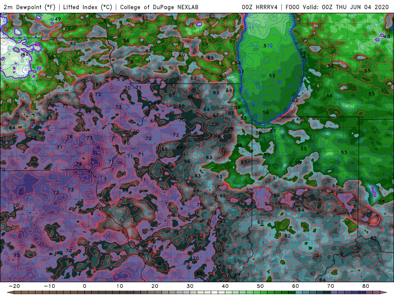Click the bright green color bar segment below 50
Viewport: 394px width, 295px height.
tap(263, 293)
